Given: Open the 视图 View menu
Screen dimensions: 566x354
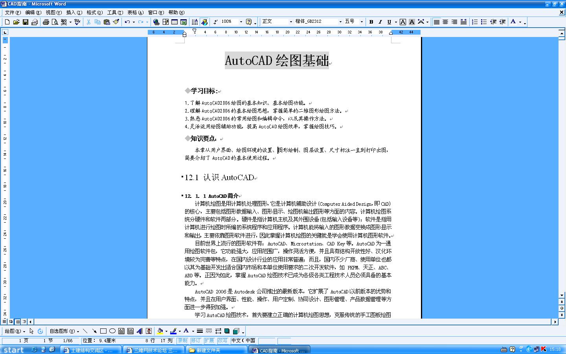Looking at the screenshot, I should [54, 13].
